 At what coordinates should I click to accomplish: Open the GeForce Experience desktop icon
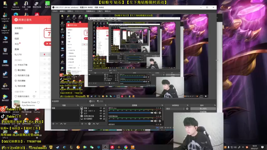(16, 6)
